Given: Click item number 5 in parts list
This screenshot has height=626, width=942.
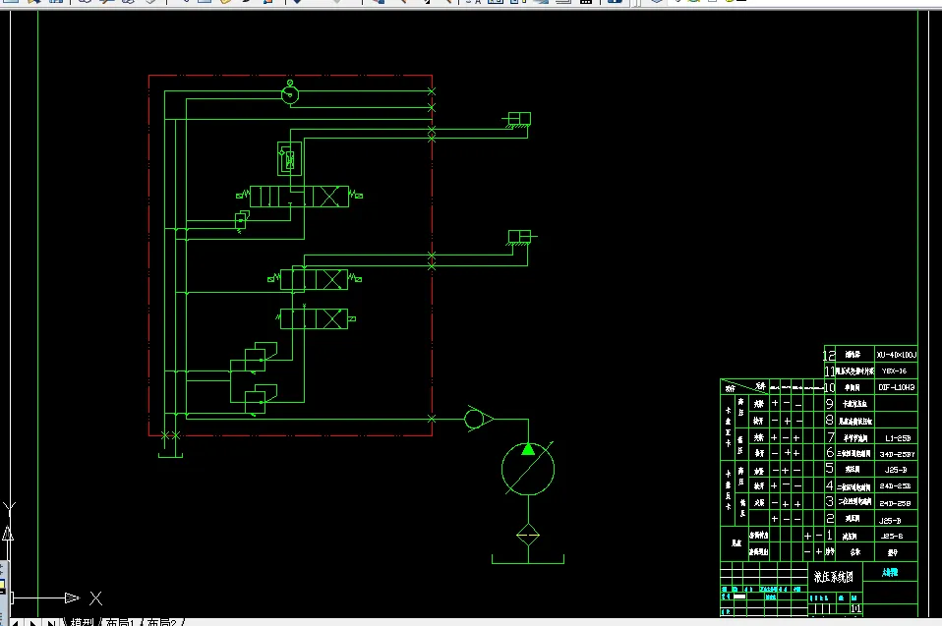Looking at the screenshot, I should [x=830, y=468].
